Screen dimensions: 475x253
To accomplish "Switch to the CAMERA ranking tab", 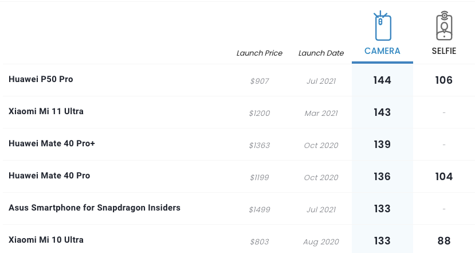I will (x=382, y=51).
